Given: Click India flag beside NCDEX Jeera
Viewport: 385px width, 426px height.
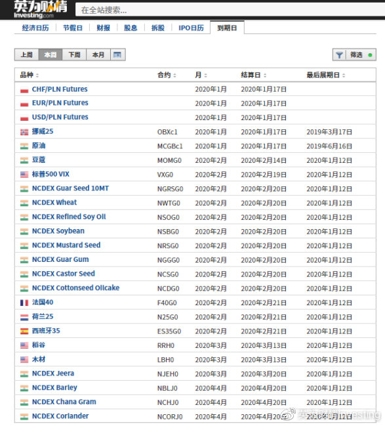Looking at the screenshot, I should pos(24,374).
